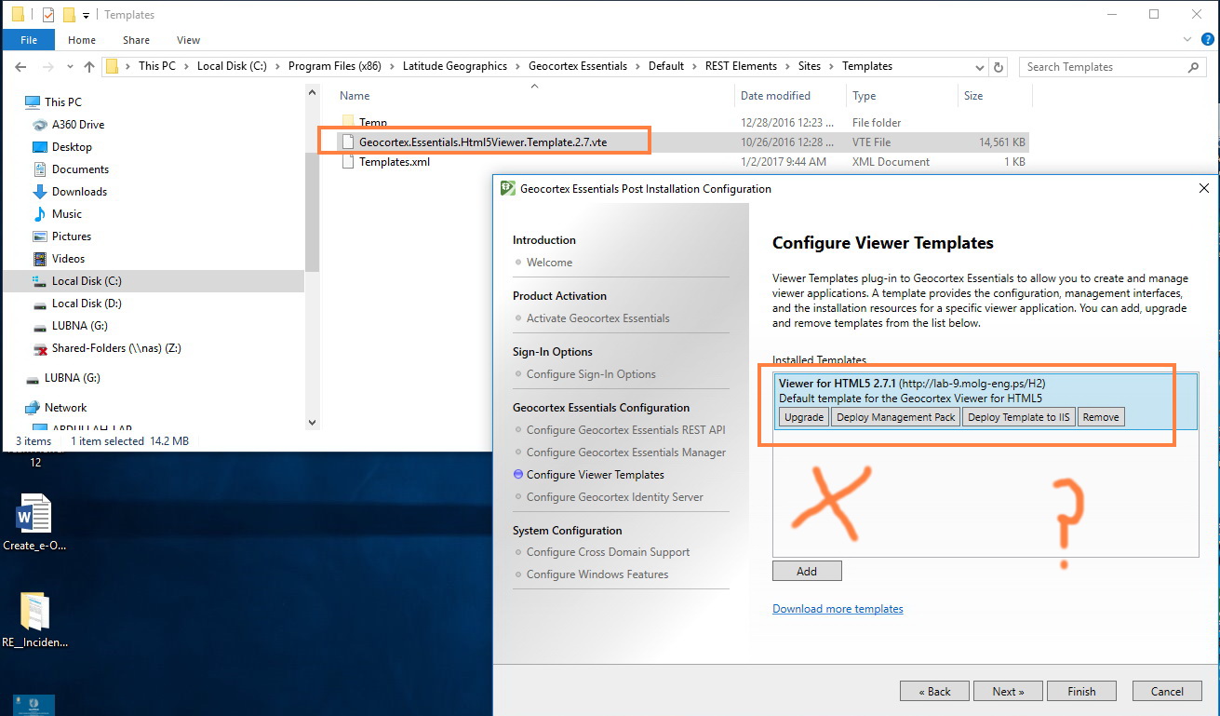Click the Add button under Installed Templates

807,571
